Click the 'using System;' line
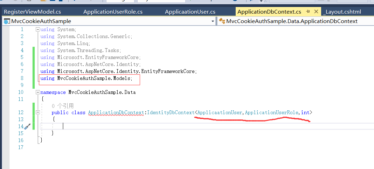Image resolution: width=374 pixels, height=169 pixels. 58,29
